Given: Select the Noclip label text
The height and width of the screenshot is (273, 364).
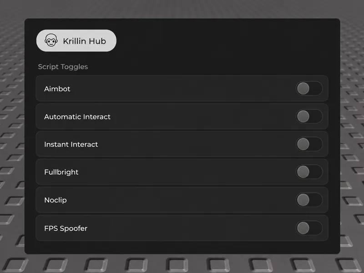Looking at the screenshot, I should [x=56, y=200].
